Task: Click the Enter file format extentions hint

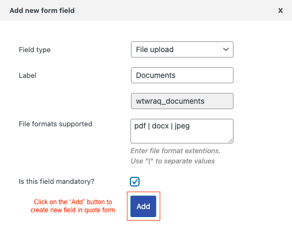Action: click(x=176, y=150)
